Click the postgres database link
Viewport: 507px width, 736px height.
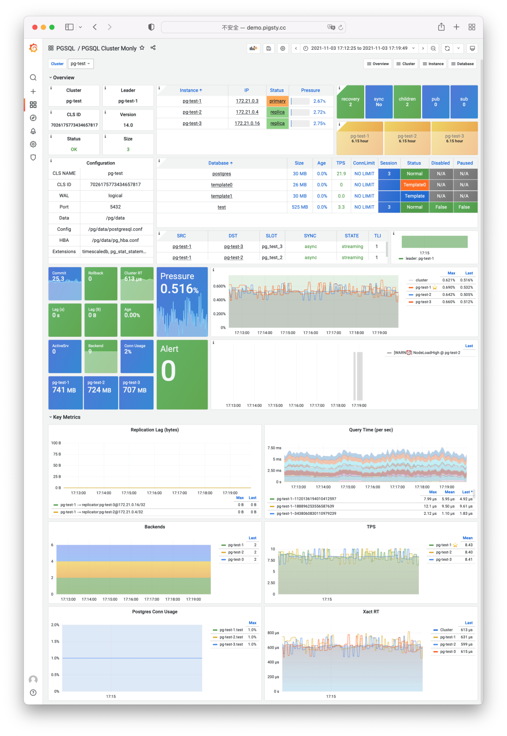pyautogui.click(x=222, y=174)
